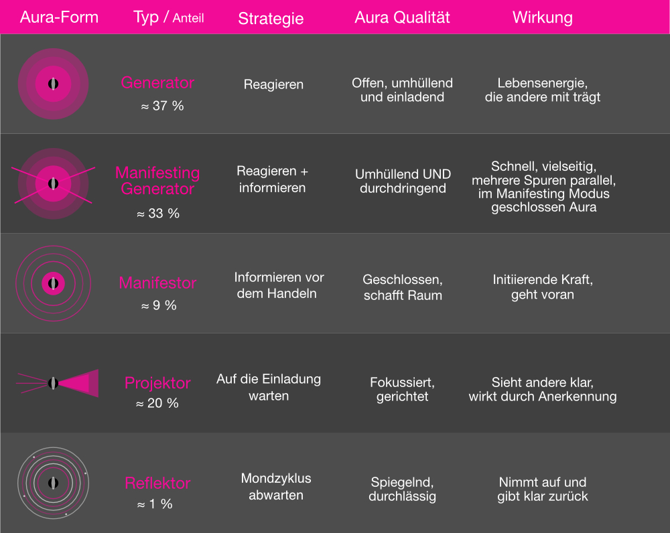
Task: Select the Reflektor type title
Action: (157, 483)
